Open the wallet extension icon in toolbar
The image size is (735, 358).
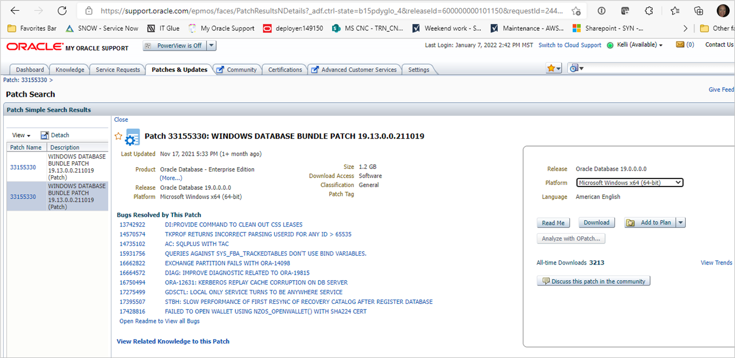click(625, 11)
